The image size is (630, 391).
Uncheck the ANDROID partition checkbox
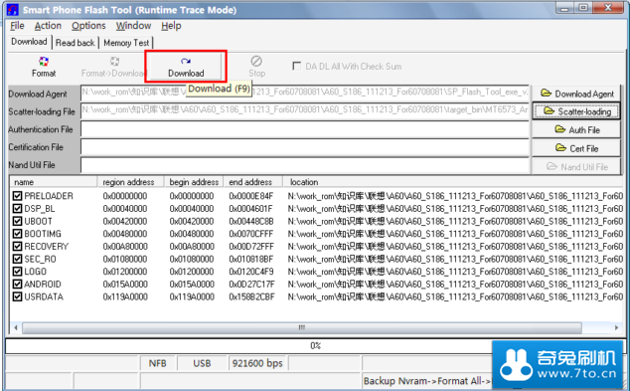(x=17, y=284)
